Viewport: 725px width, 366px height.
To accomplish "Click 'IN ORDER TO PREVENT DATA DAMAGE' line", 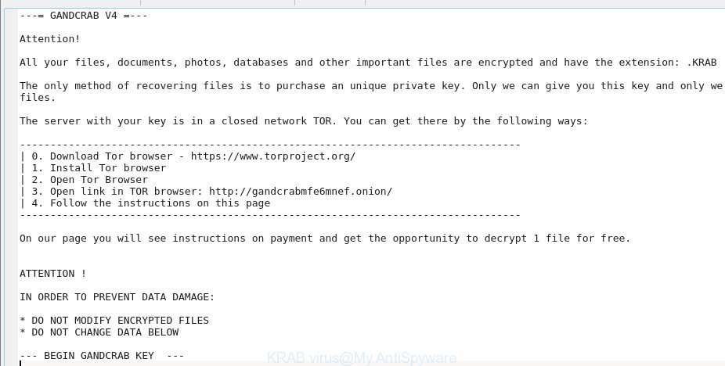I will pyautogui.click(x=117, y=297).
